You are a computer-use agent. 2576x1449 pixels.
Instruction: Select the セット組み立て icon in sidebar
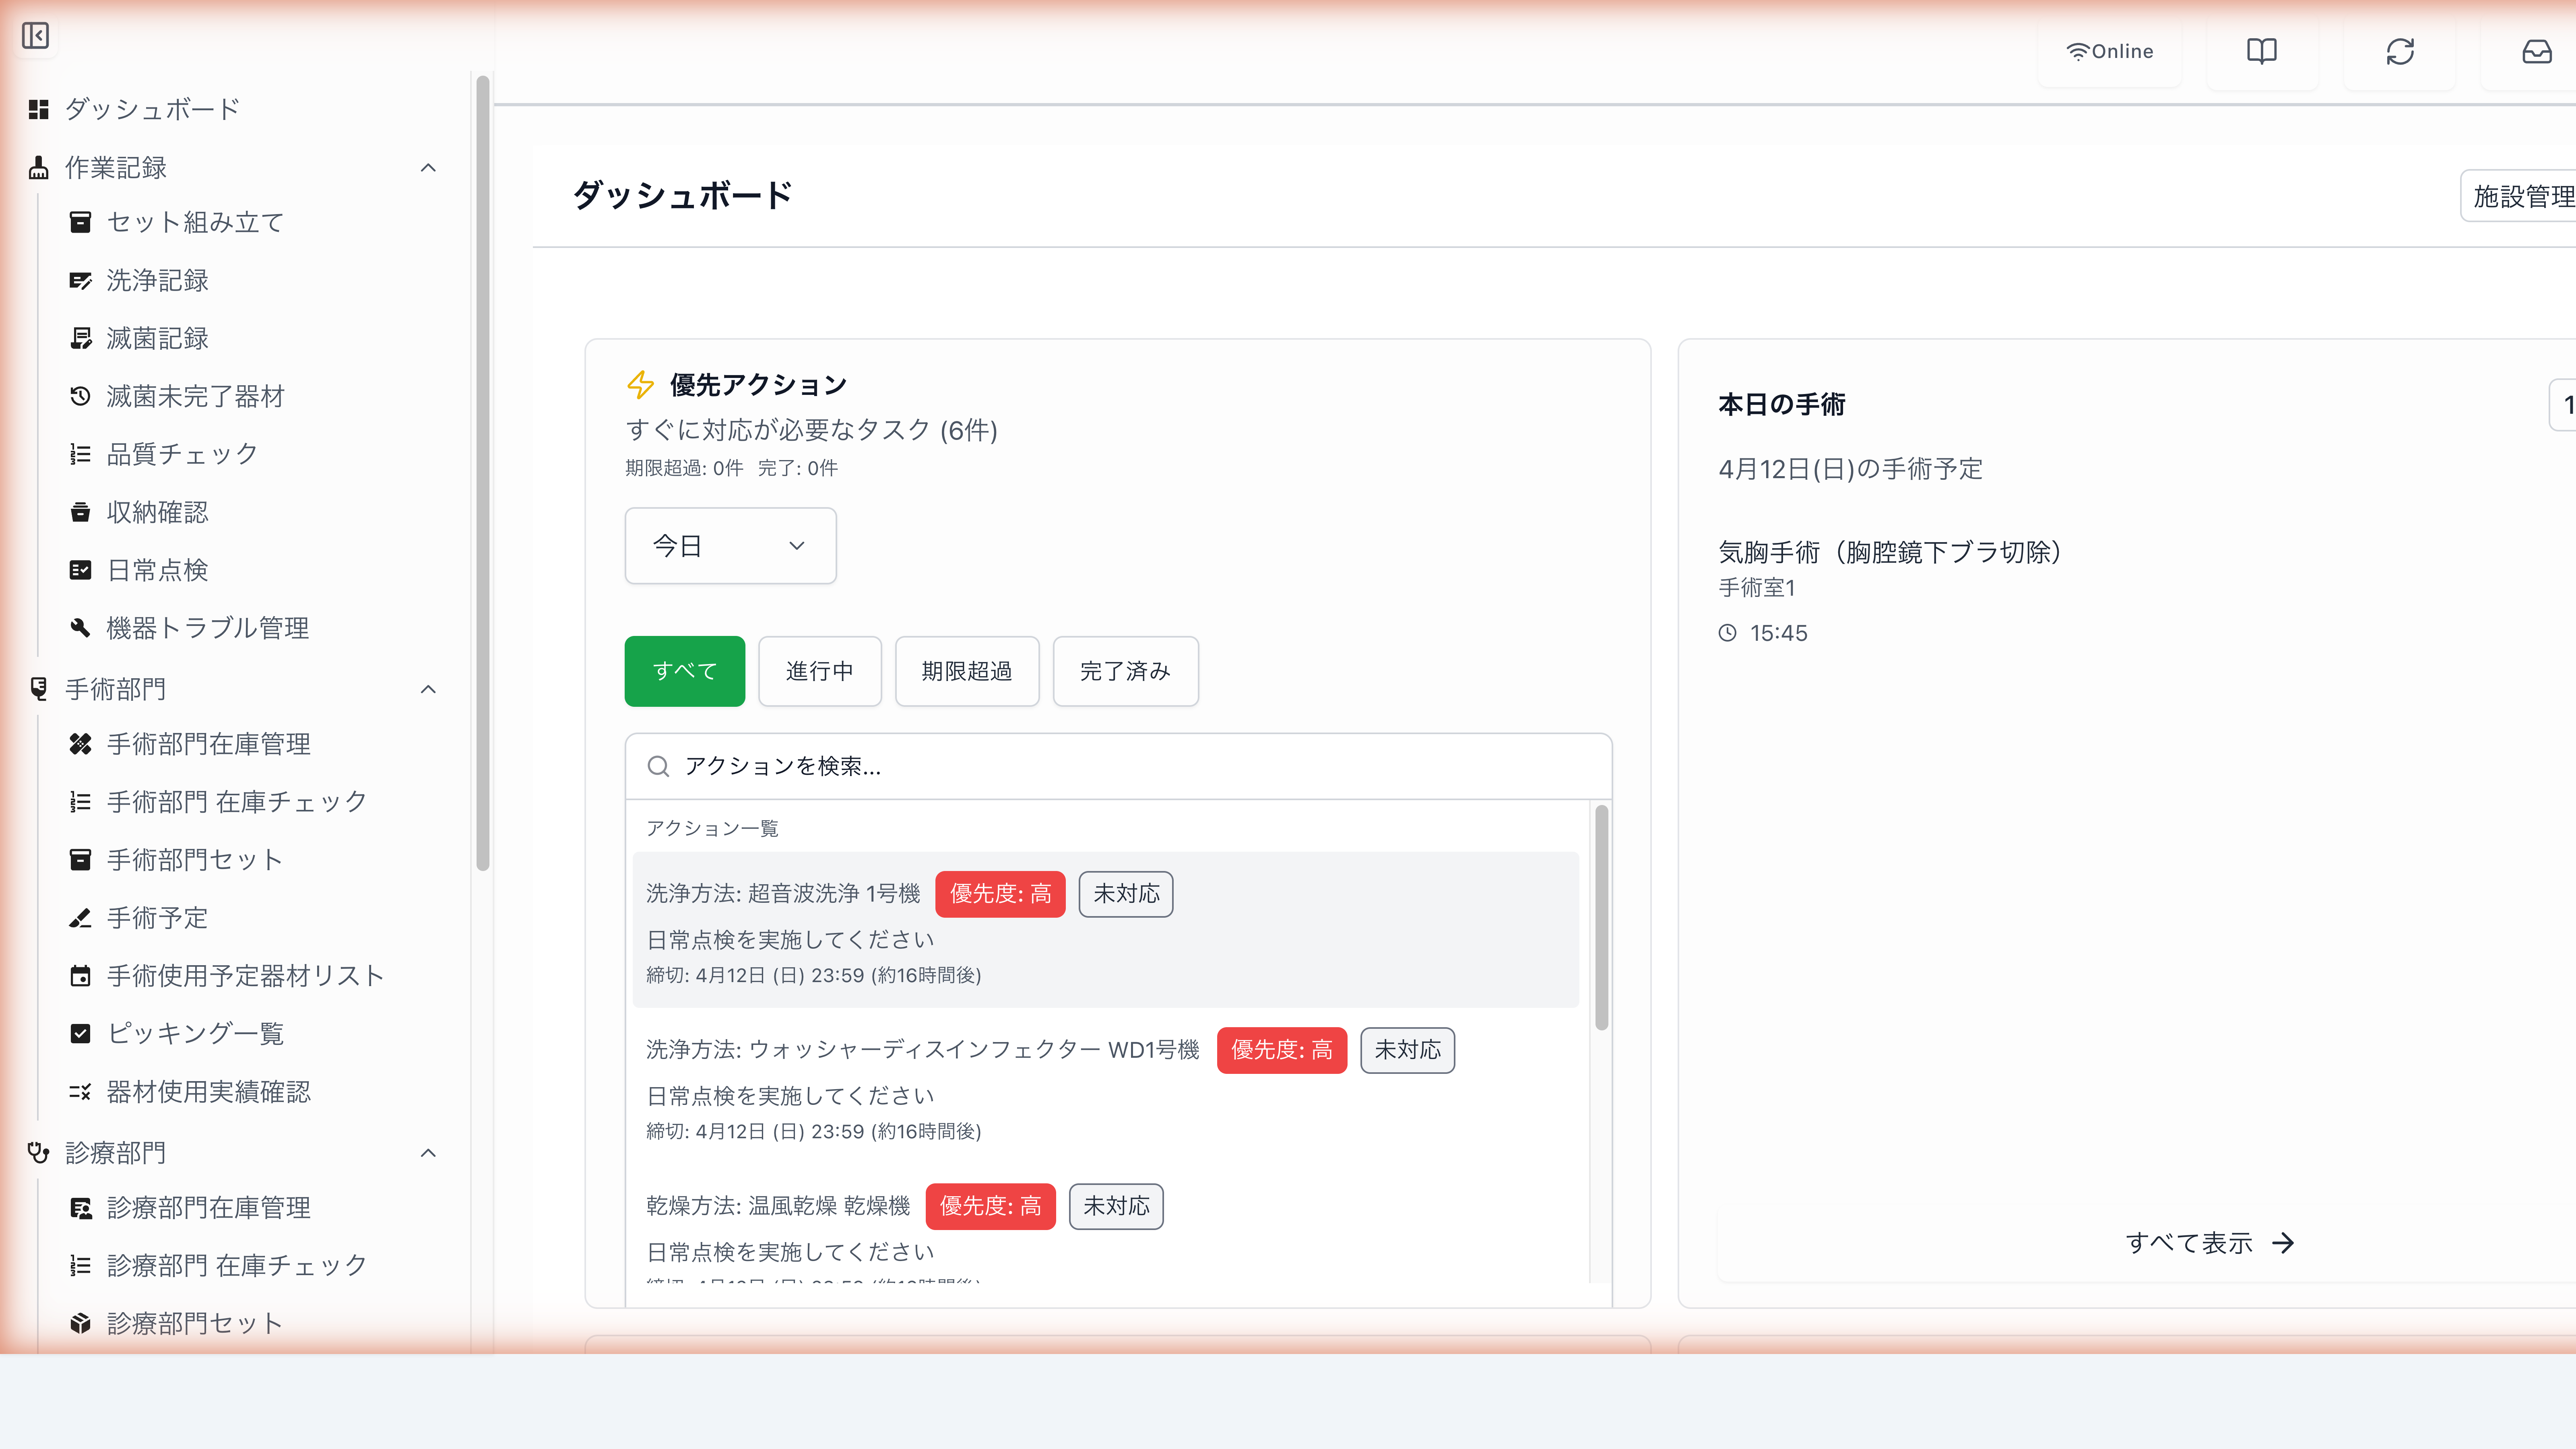81,222
